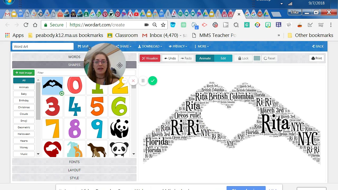Open the SHARE dropdown menu
Viewport: 338px width, 190px height.
point(124,46)
